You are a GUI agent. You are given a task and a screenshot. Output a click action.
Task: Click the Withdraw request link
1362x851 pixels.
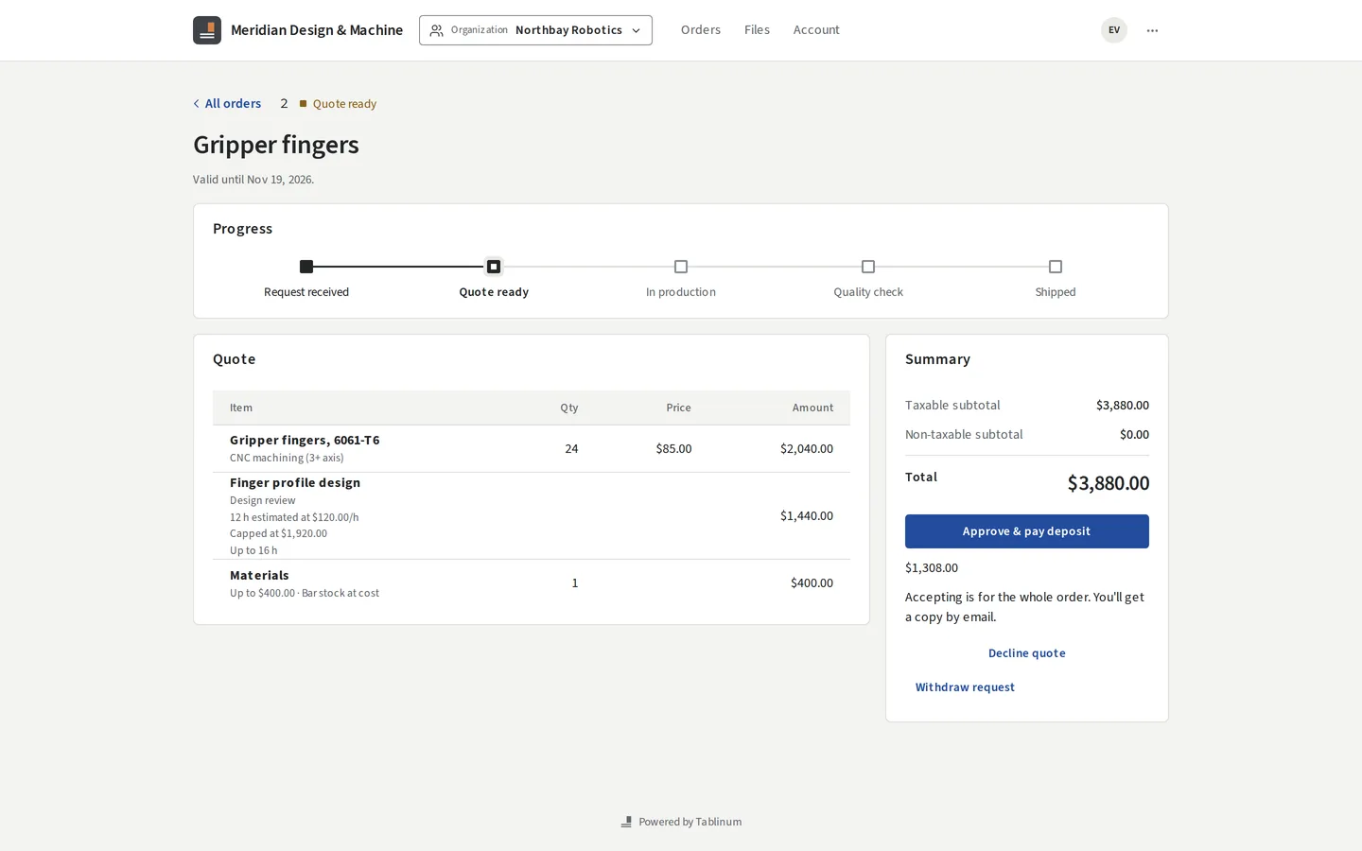(x=965, y=687)
